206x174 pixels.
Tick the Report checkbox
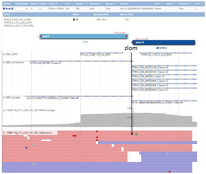[x=31, y=9]
